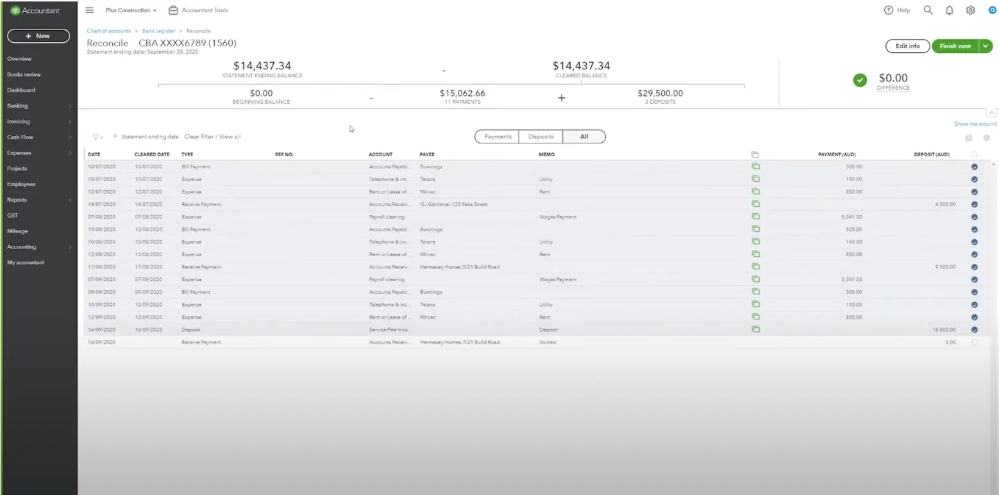Switch to the Payments tab
Viewport: 999px width, 495px height.
coord(498,136)
